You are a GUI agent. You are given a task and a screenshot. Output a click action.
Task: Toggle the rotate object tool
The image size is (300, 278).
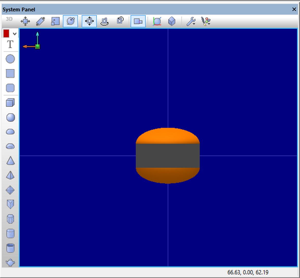click(70, 21)
